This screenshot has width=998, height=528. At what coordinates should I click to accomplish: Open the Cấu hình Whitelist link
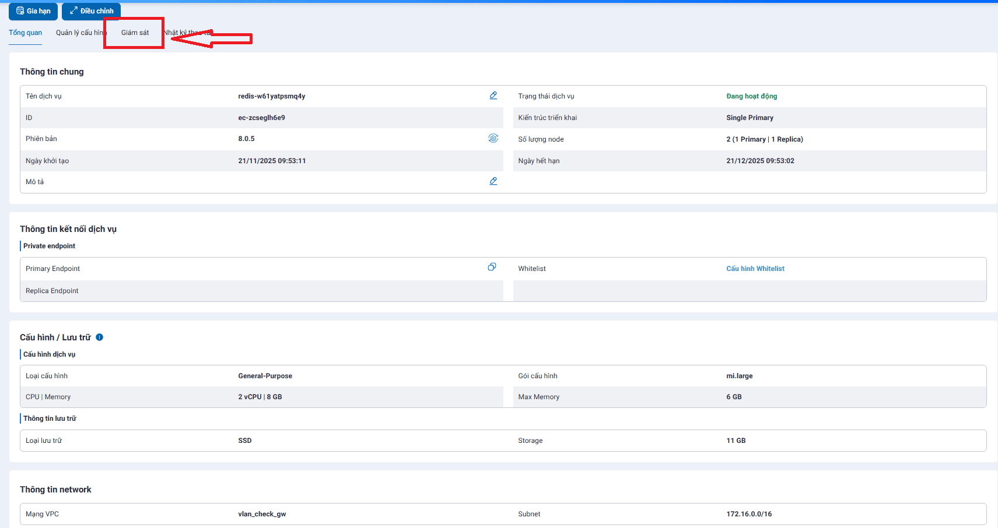click(x=755, y=269)
